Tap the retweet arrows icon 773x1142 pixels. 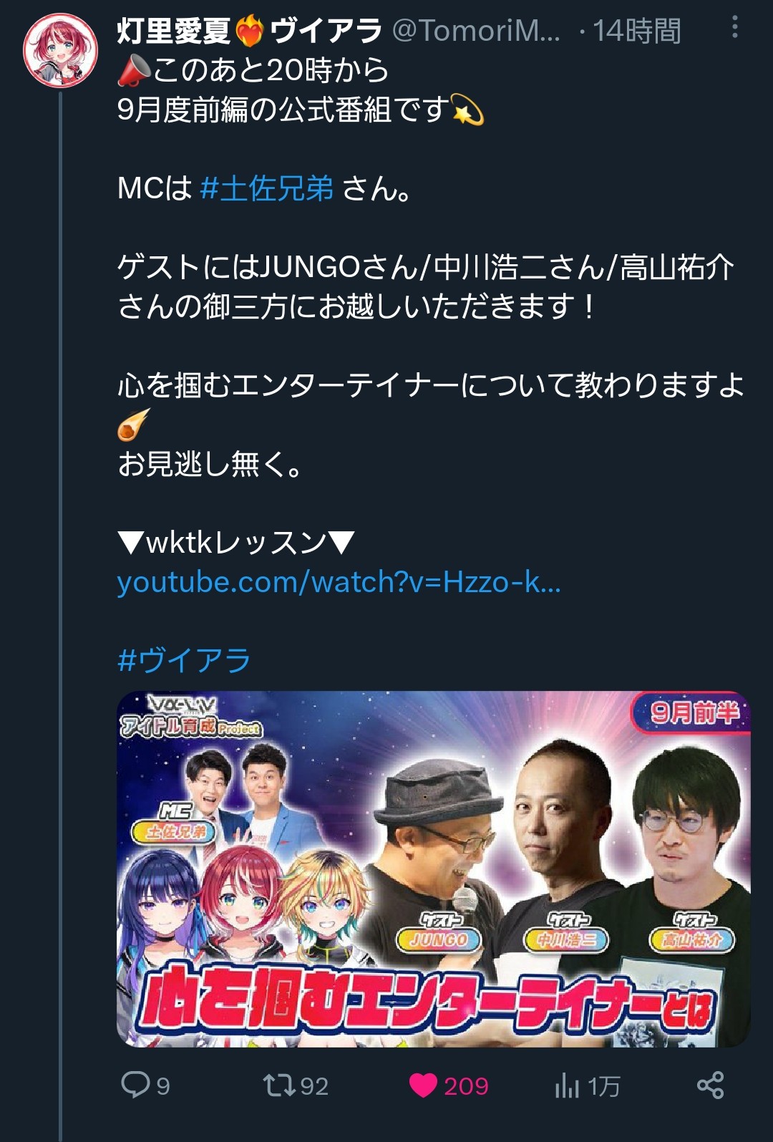pyautogui.click(x=278, y=1085)
